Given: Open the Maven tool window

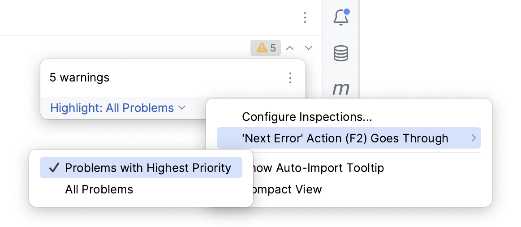Looking at the screenshot, I should (x=341, y=89).
